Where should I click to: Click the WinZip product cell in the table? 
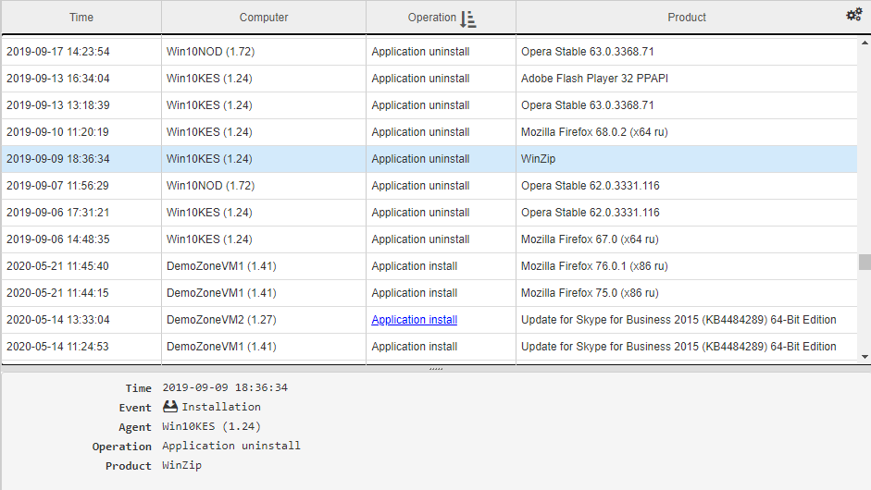click(x=687, y=159)
